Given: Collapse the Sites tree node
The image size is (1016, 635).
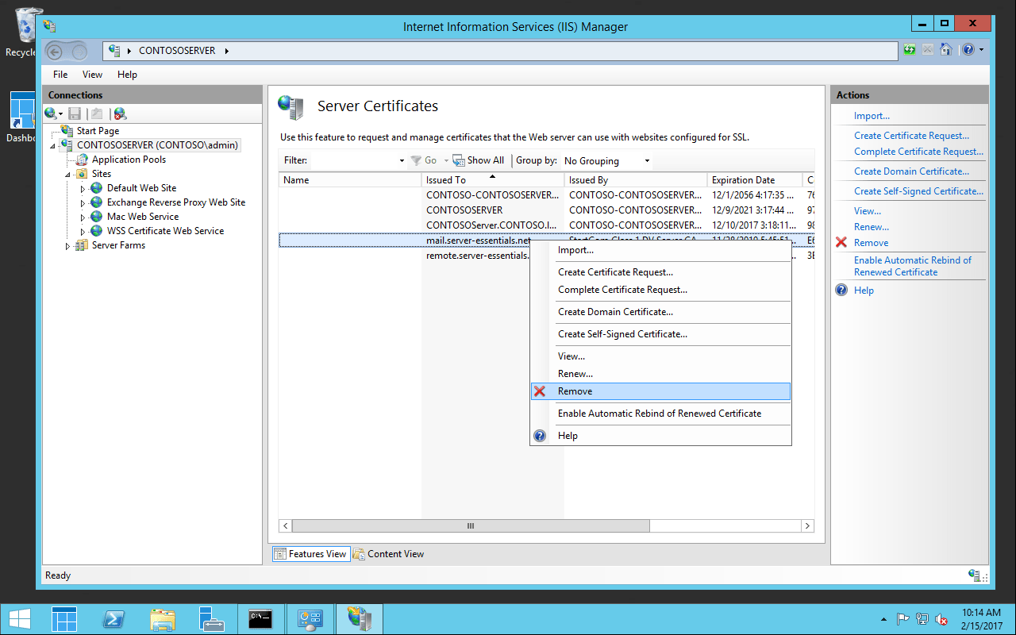Looking at the screenshot, I should 70,174.
